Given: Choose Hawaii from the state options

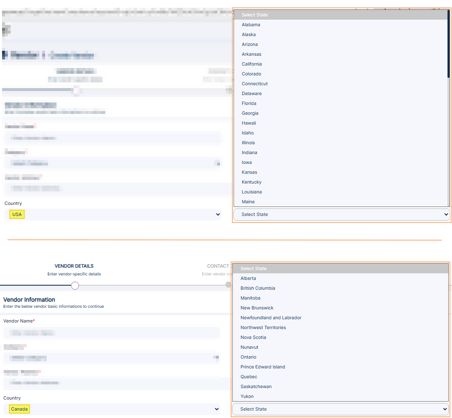Looking at the screenshot, I should point(249,123).
